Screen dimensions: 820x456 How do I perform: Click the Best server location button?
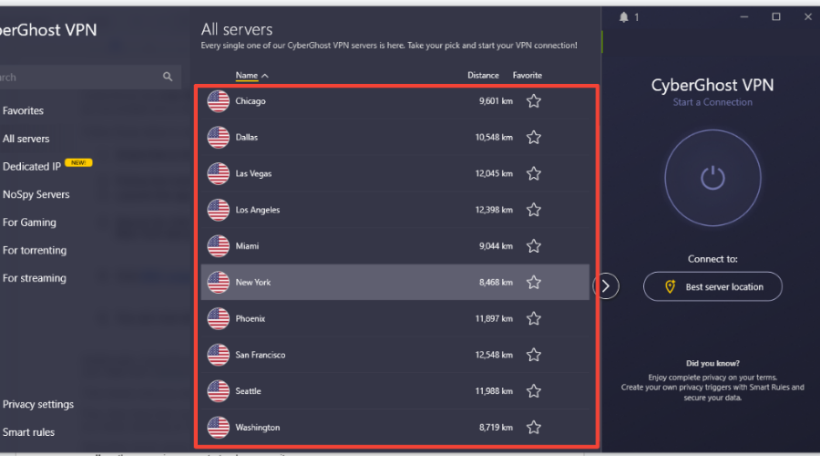pyautogui.click(x=712, y=286)
